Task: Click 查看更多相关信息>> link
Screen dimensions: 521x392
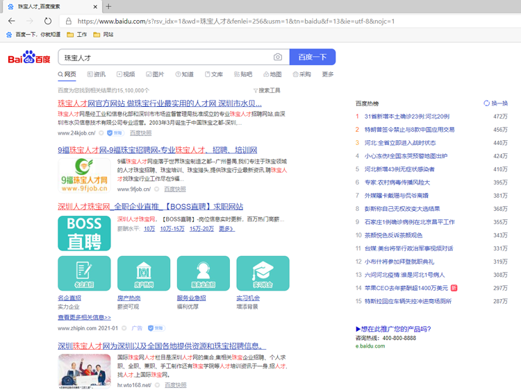Action: pos(84,317)
